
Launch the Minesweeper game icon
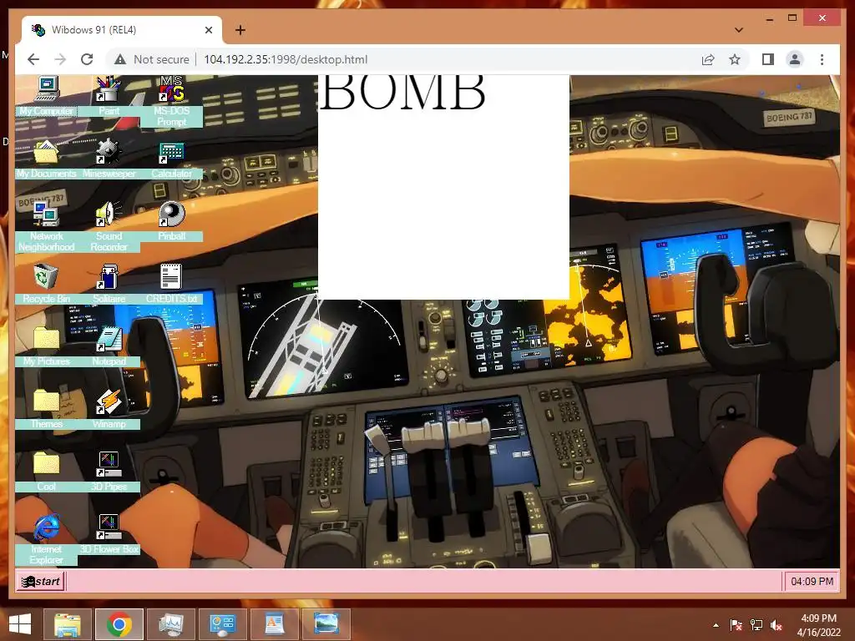[x=109, y=152]
